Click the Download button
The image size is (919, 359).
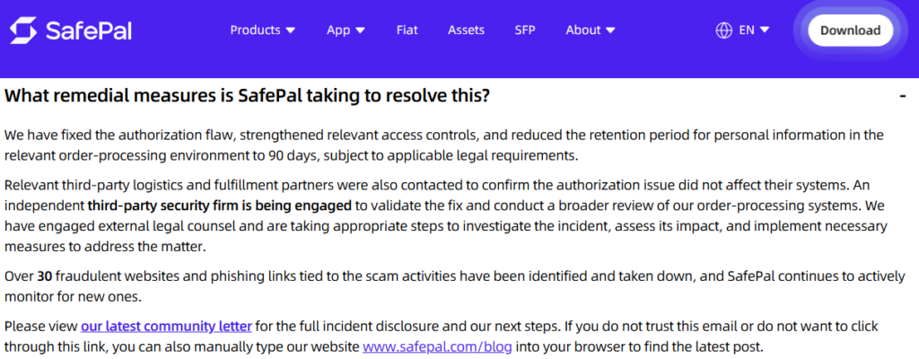(851, 31)
